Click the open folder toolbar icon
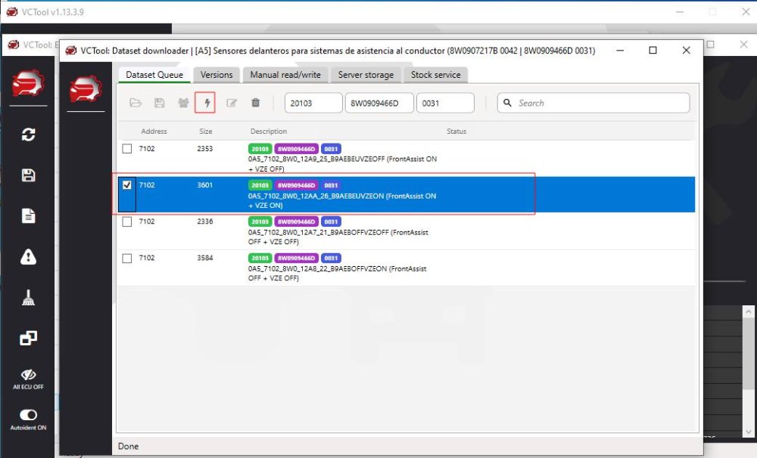The height and width of the screenshot is (458, 757). [136, 103]
